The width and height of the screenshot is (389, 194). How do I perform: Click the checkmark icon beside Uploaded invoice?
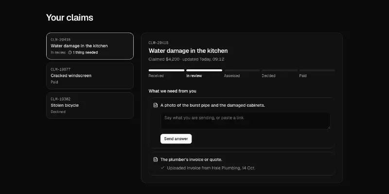162,168
